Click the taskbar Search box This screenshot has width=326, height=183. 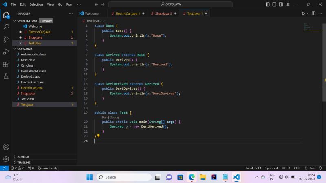click(x=124, y=177)
